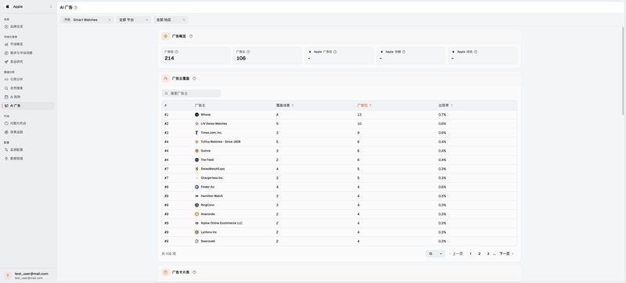Open the Apple brand switcher
Image resolution: width=626 pixels, height=283 pixels.
(x=28, y=7)
